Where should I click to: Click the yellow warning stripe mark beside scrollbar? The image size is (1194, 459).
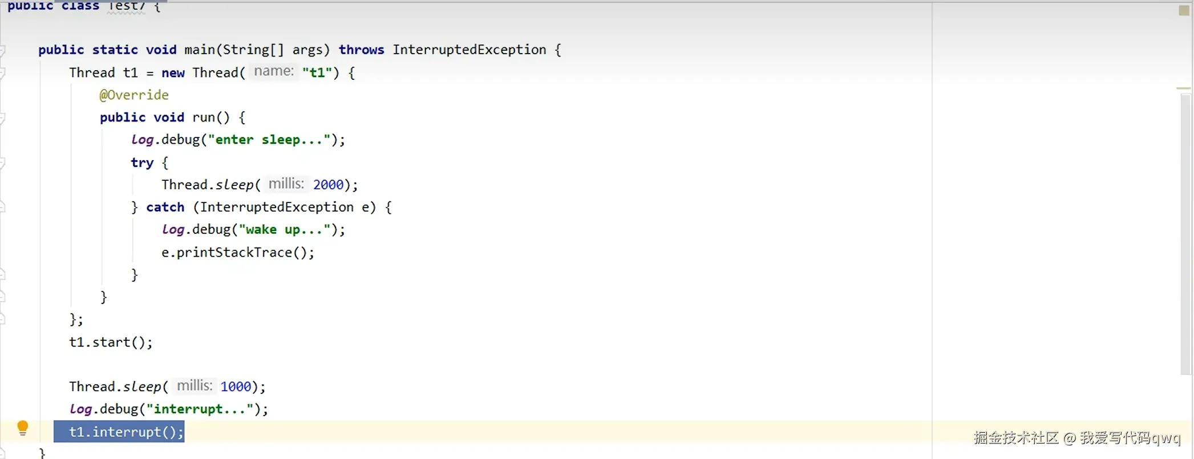pos(1183,88)
